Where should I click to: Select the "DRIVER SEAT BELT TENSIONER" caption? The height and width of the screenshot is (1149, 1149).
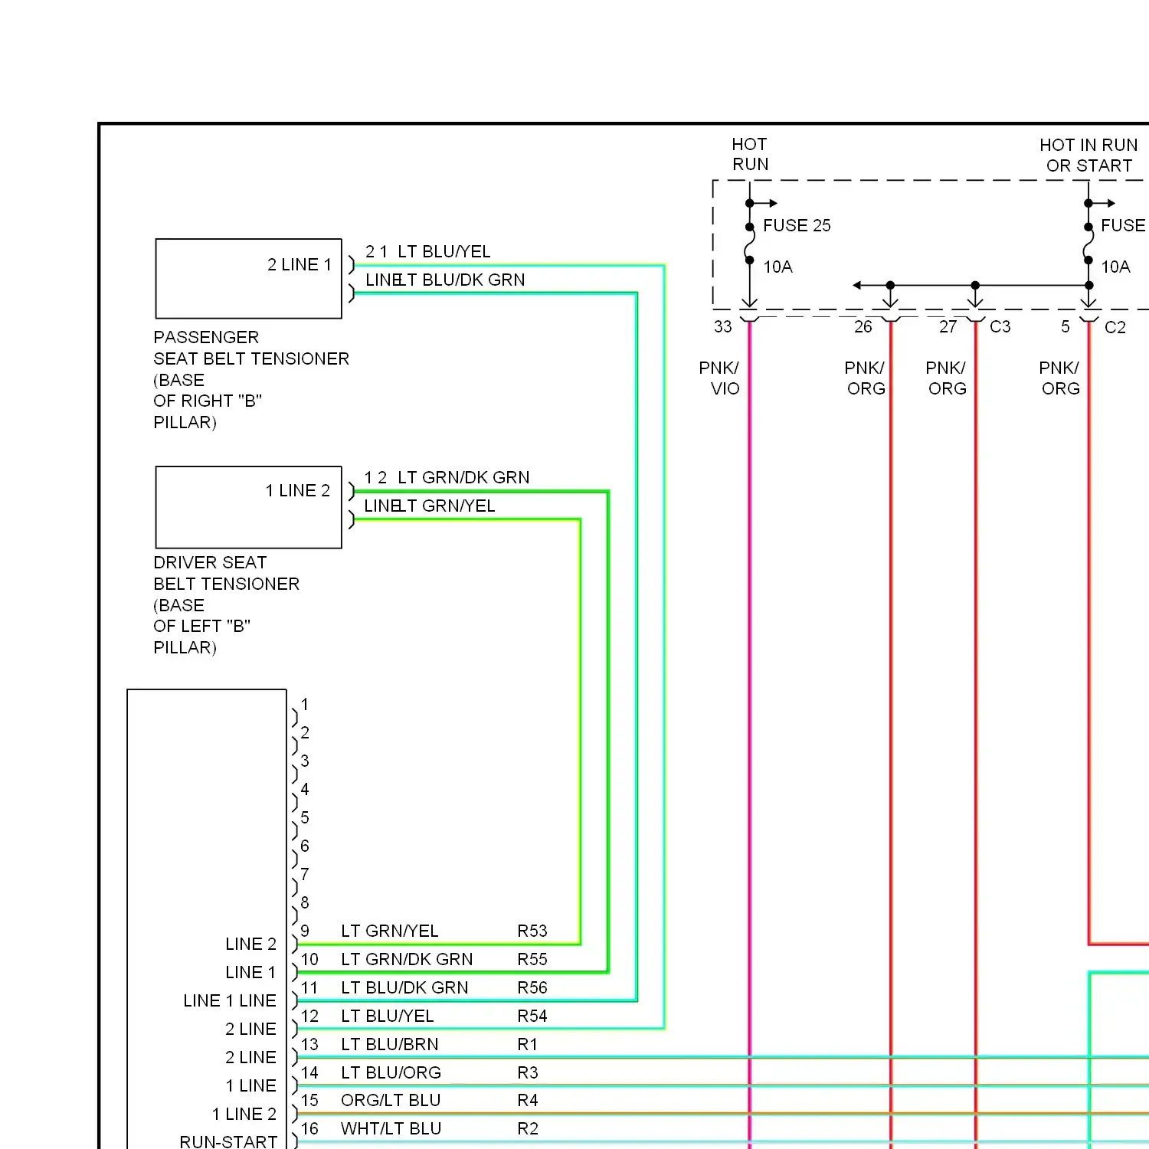pyautogui.click(x=227, y=573)
